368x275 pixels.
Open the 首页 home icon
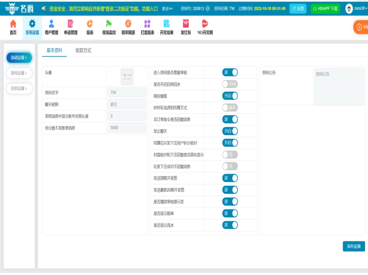click(x=13, y=24)
